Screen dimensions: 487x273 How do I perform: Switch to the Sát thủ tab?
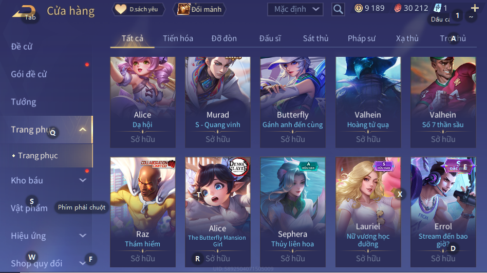point(315,38)
